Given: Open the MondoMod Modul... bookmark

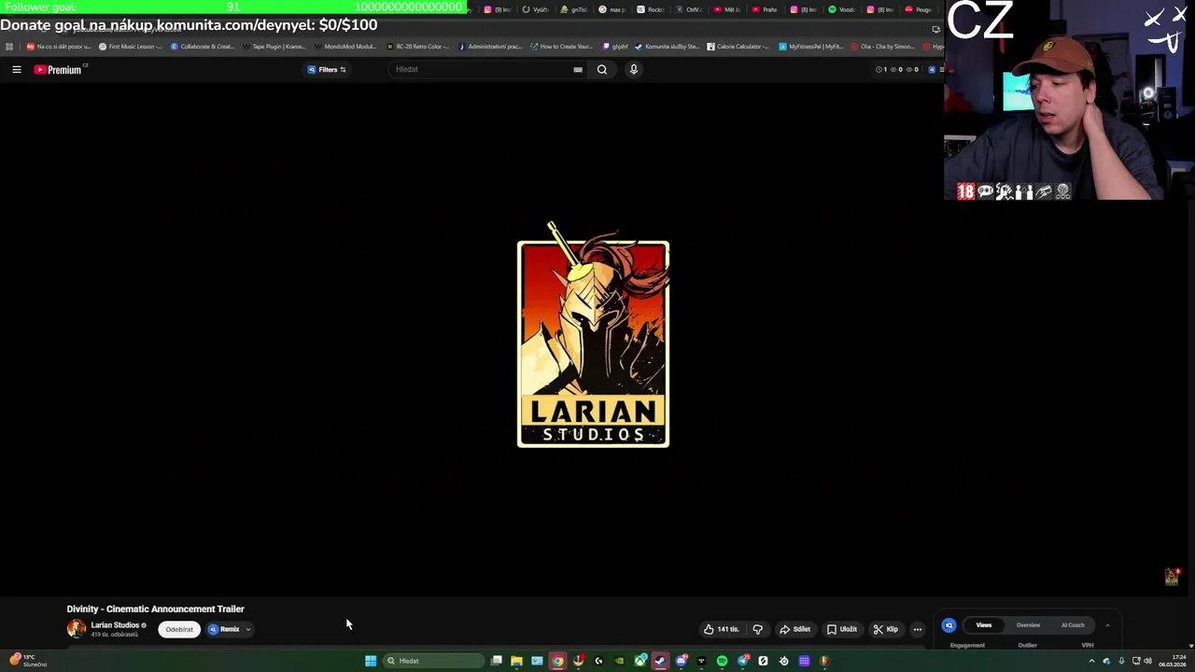Looking at the screenshot, I should pos(345,46).
